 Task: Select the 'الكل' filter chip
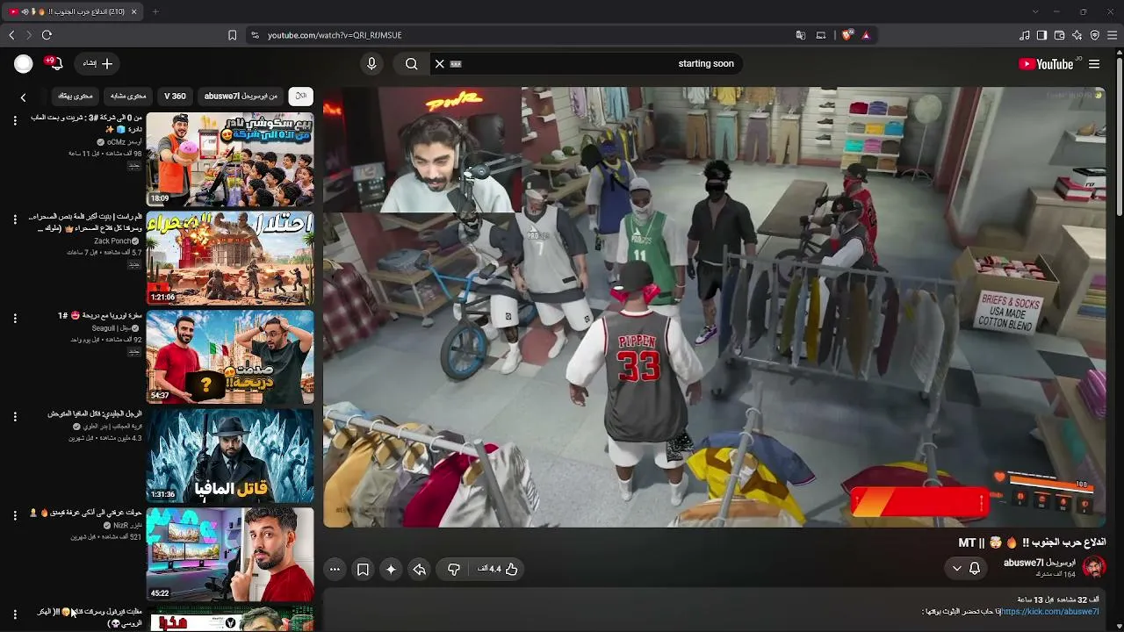(x=301, y=96)
